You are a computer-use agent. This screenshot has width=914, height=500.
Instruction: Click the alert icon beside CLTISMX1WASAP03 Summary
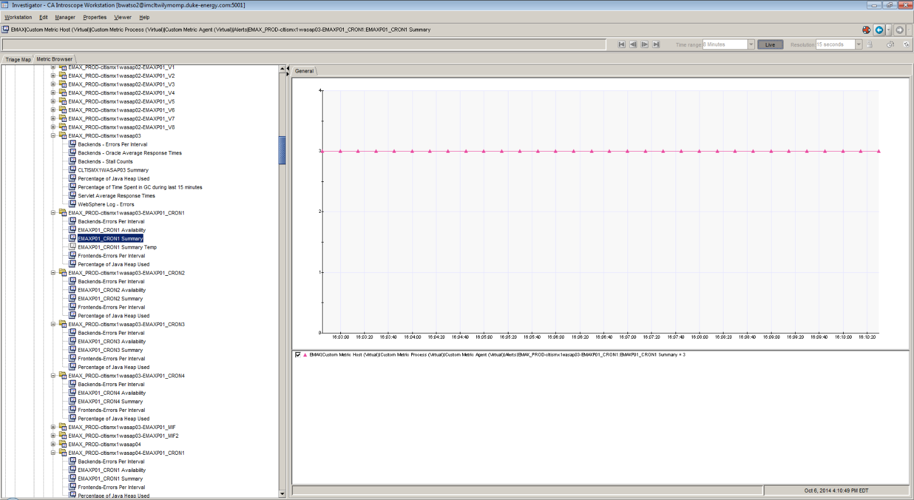tap(73, 170)
